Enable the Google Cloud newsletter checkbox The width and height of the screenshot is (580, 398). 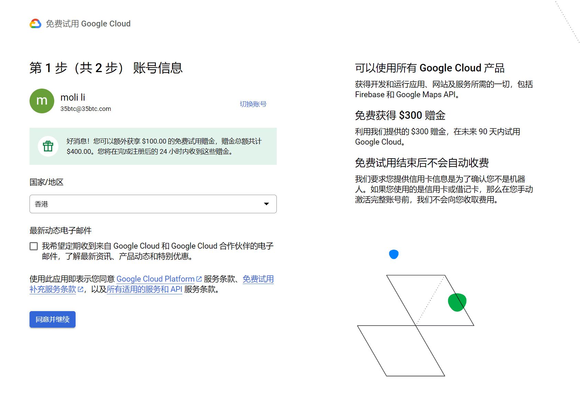[x=33, y=246]
